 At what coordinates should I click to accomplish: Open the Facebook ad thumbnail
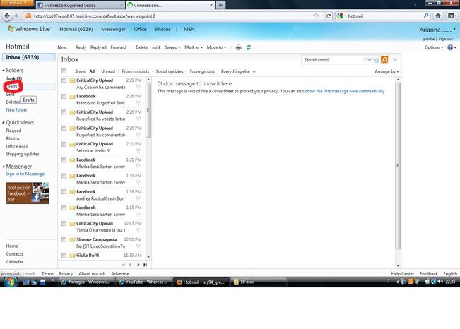pos(28,193)
